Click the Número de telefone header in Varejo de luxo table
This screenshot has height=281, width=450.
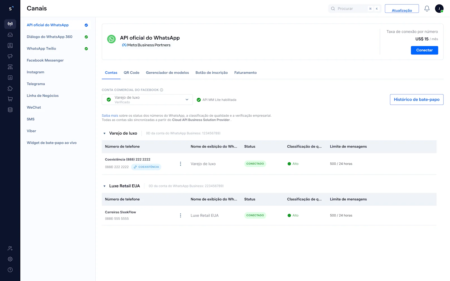[x=122, y=147]
